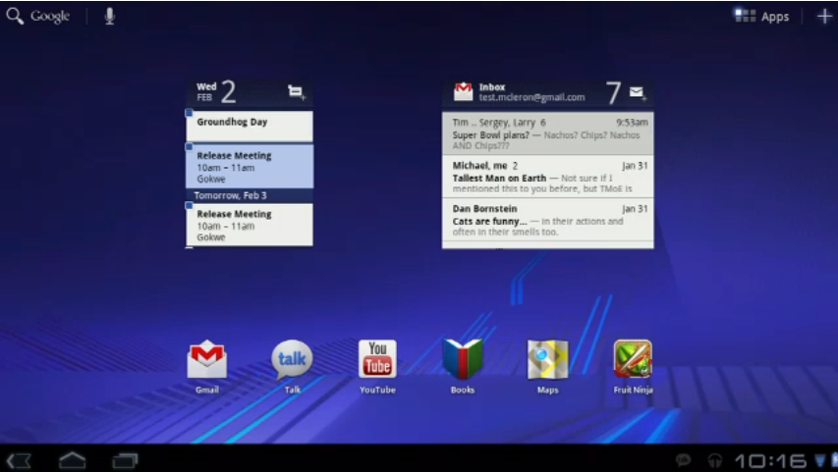Image resolution: width=838 pixels, height=472 pixels.
Task: Tap the new event icon in calendar widget
Action: tap(296, 92)
